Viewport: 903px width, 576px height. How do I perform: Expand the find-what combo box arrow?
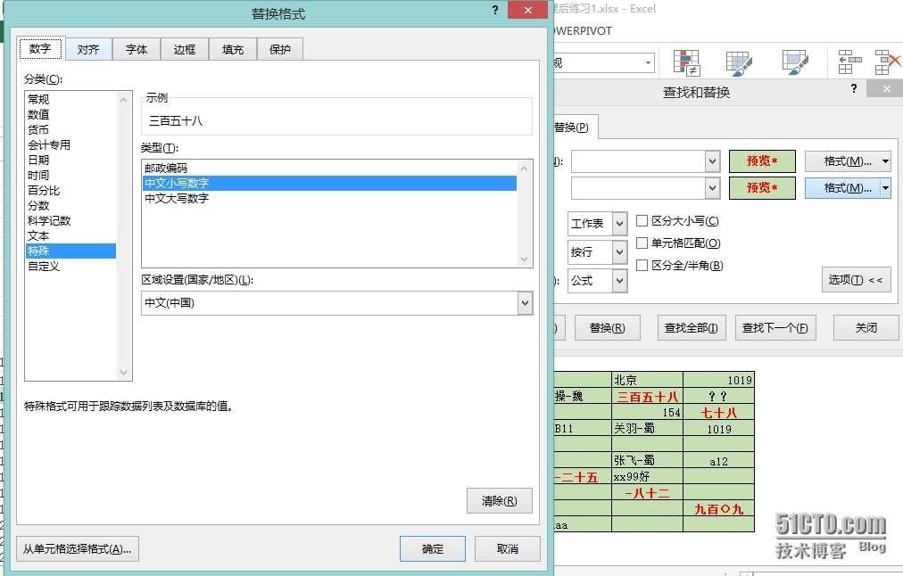coord(712,161)
